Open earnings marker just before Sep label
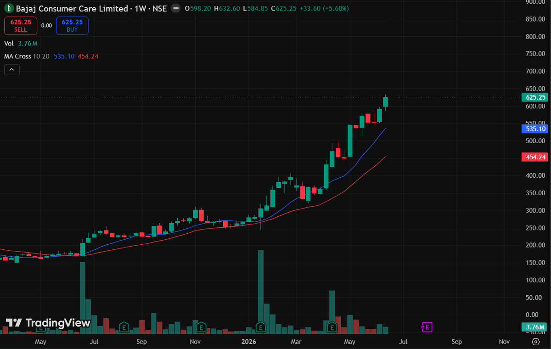The height and width of the screenshot is (349, 551). tap(123, 327)
